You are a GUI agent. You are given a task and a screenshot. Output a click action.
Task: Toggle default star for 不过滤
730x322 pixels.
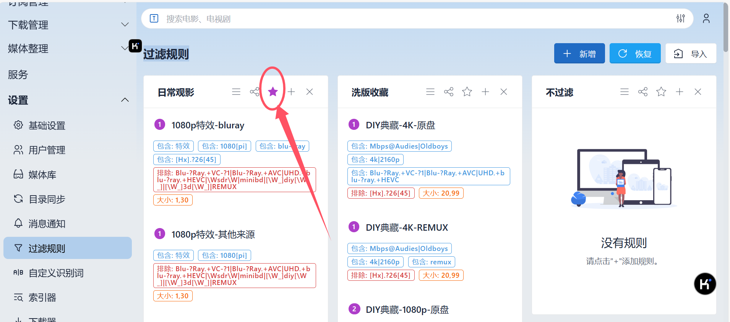point(661,92)
